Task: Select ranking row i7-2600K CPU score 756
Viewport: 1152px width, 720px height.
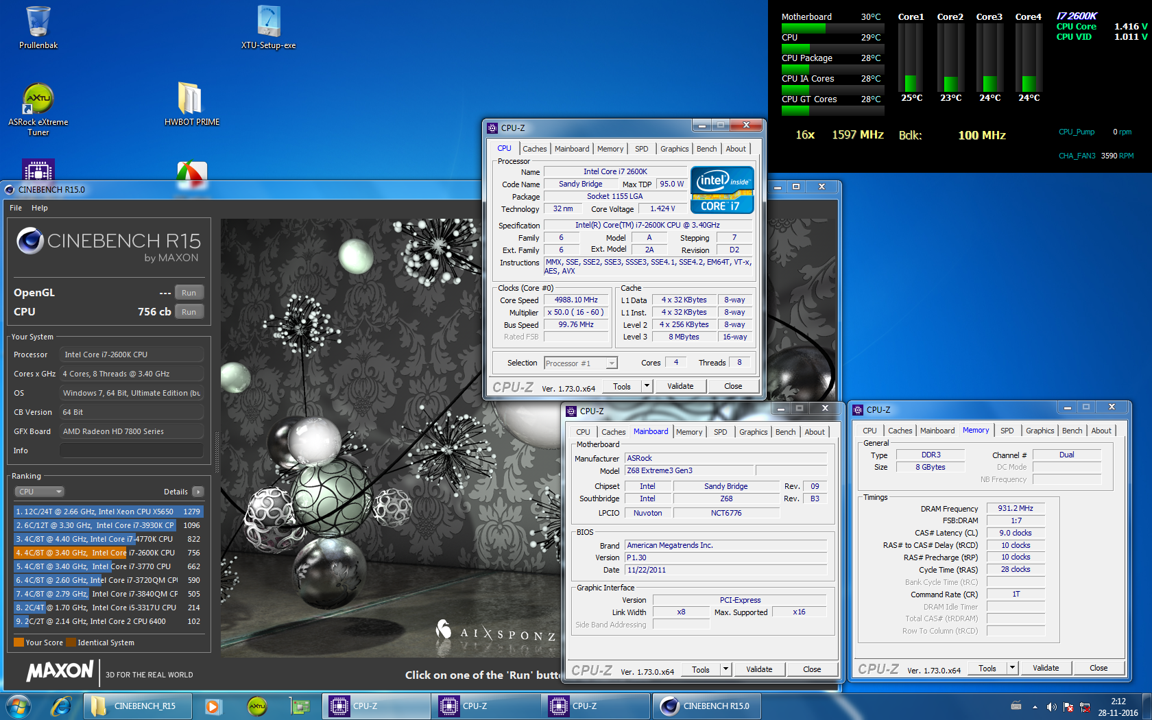Action: tap(108, 553)
